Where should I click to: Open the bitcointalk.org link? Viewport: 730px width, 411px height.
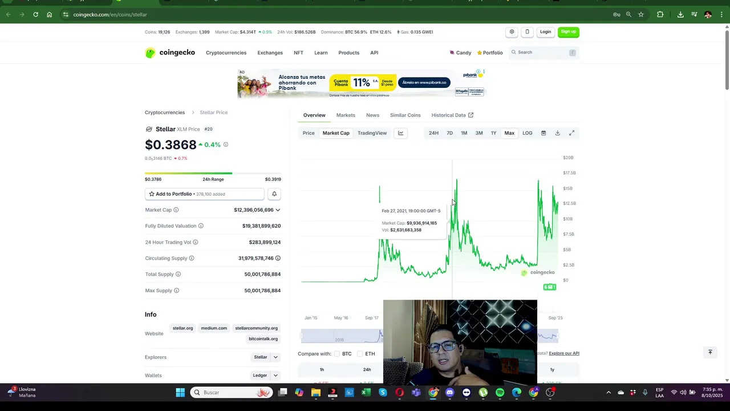pos(263,339)
